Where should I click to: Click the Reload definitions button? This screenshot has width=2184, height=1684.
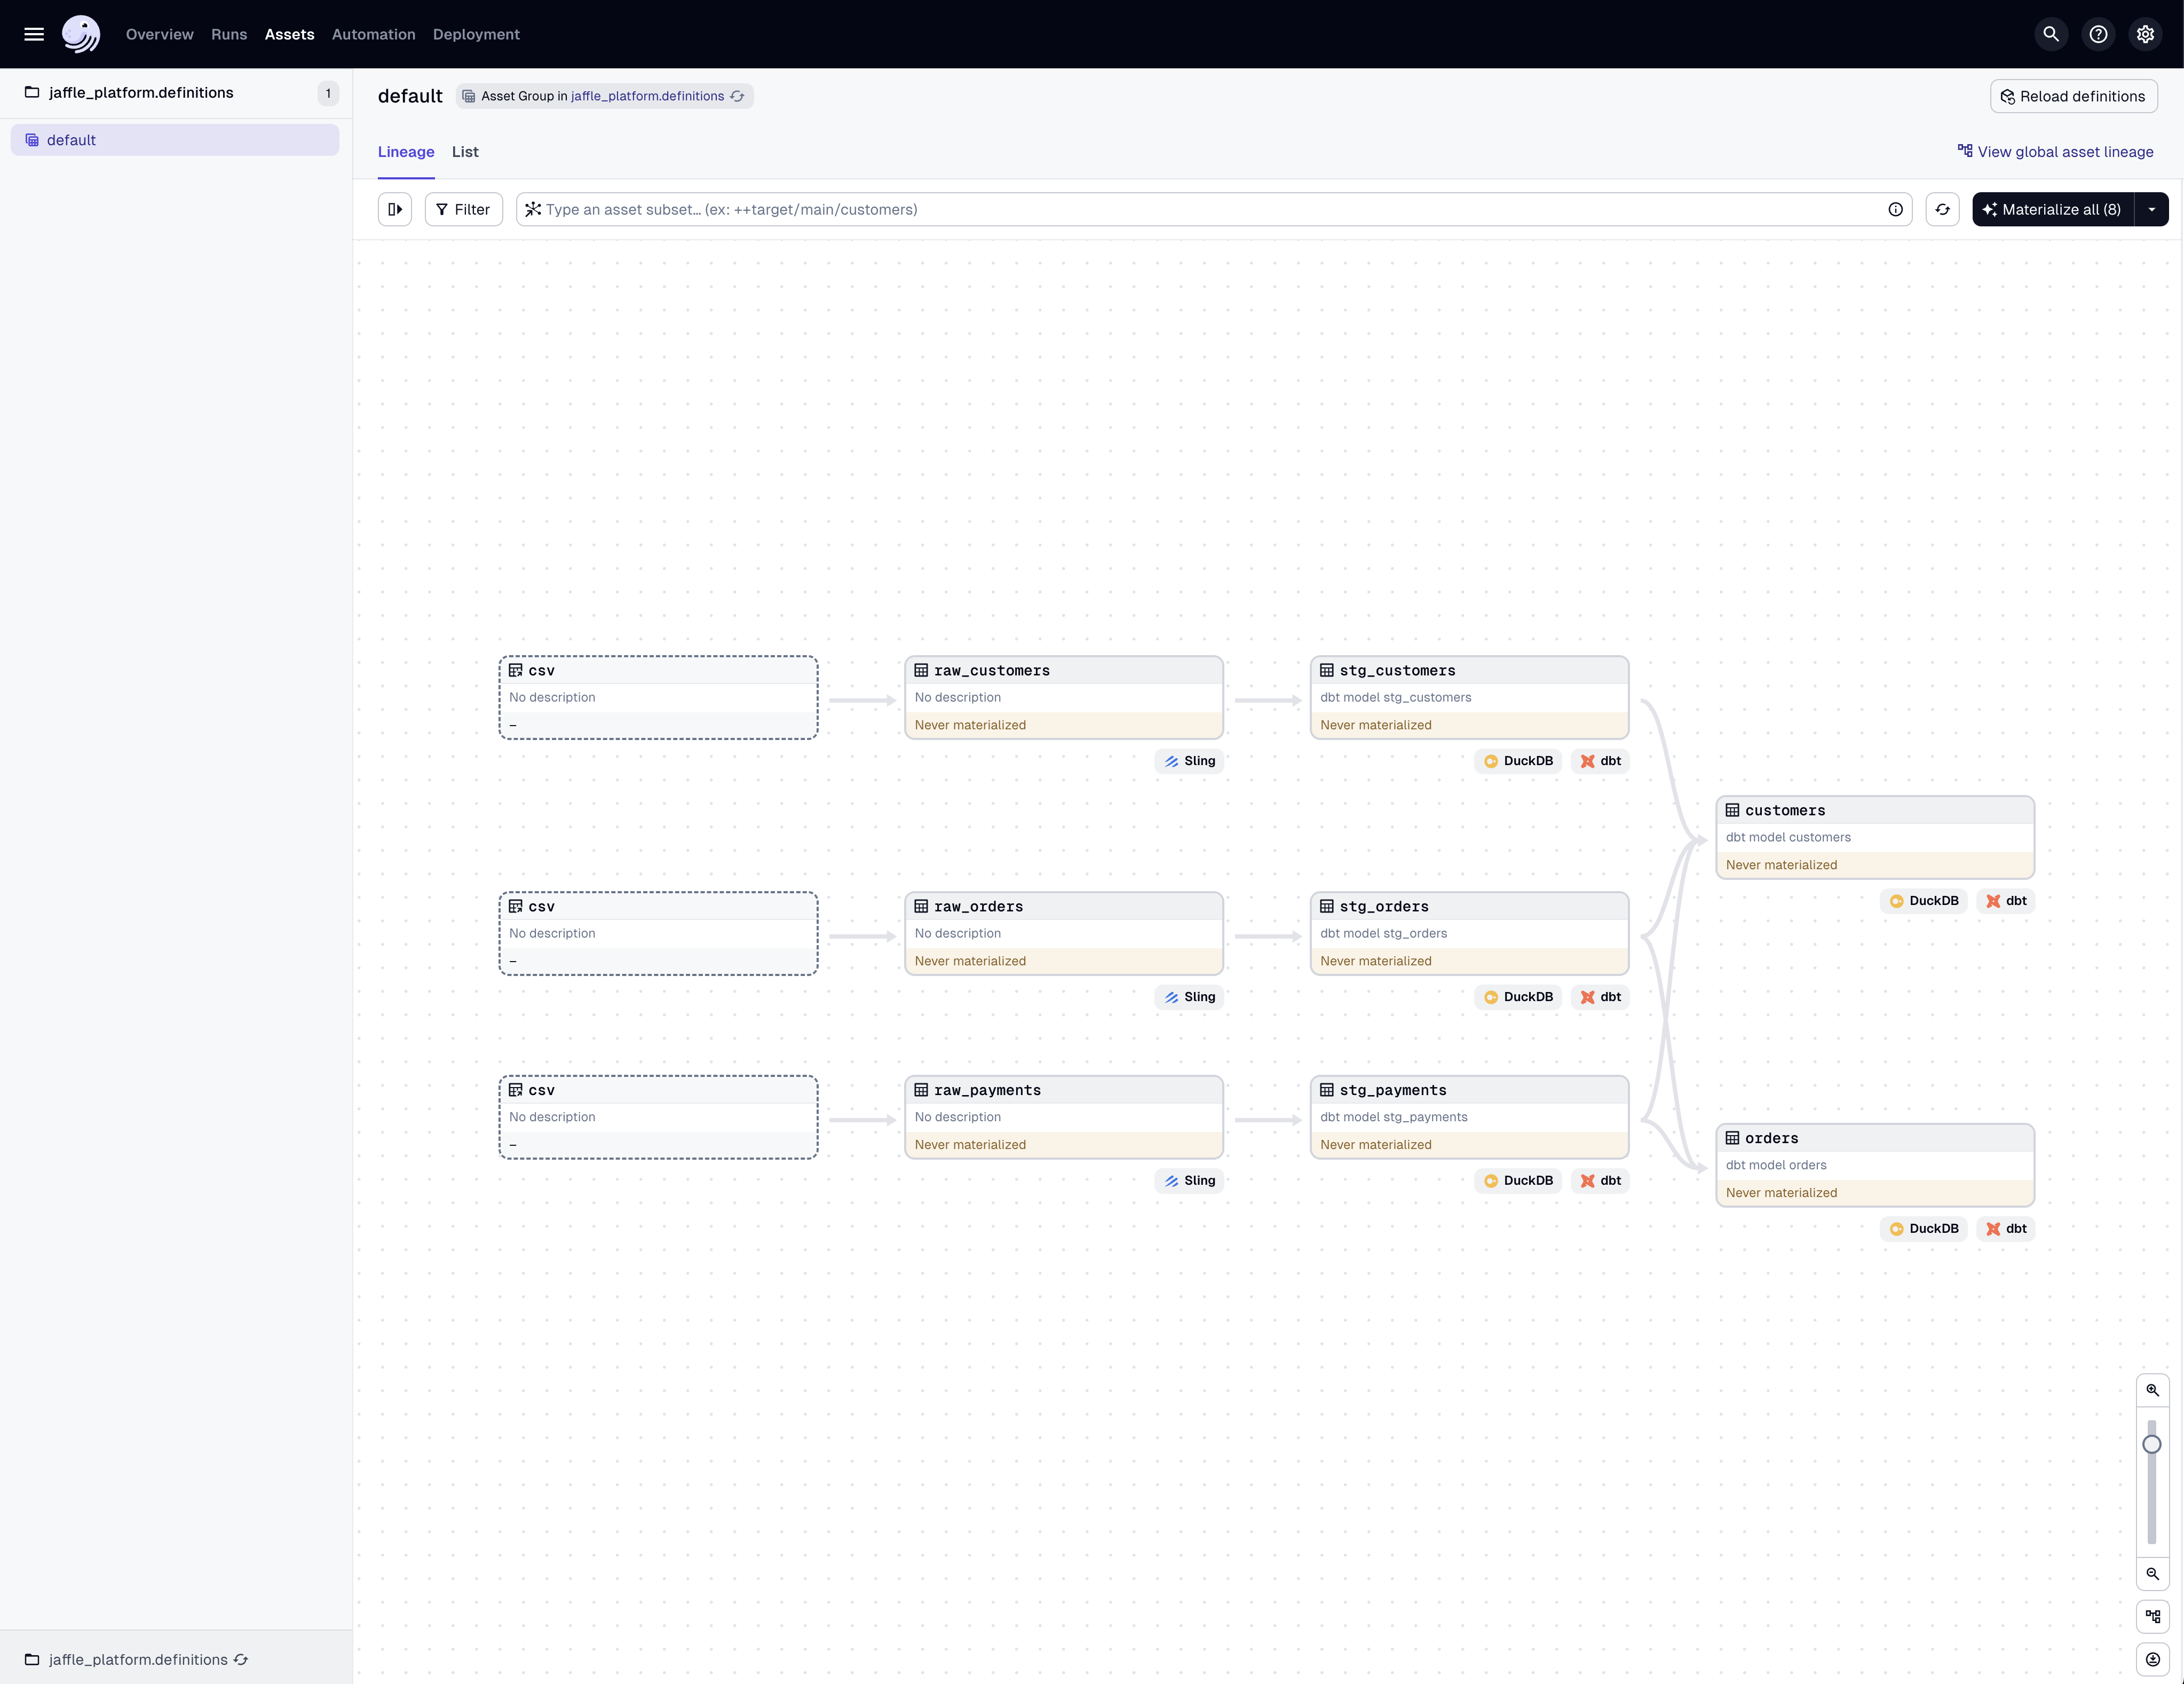coord(2073,96)
